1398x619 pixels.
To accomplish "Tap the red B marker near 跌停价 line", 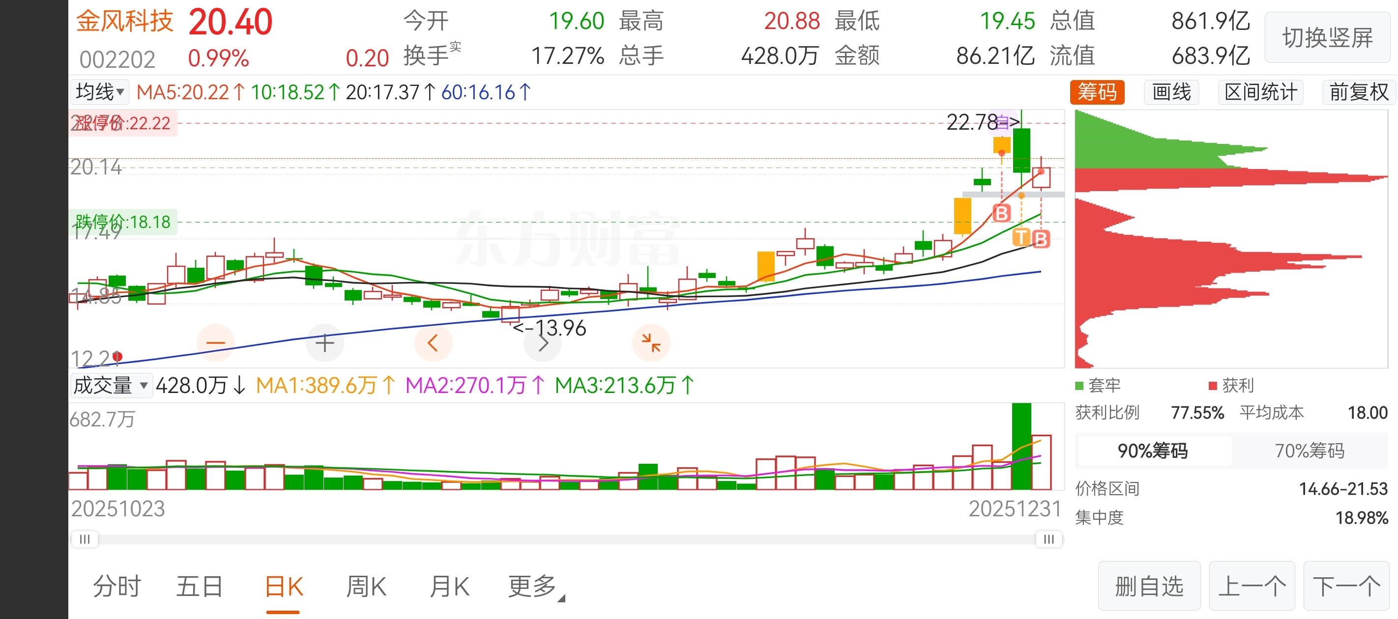I will [1001, 213].
